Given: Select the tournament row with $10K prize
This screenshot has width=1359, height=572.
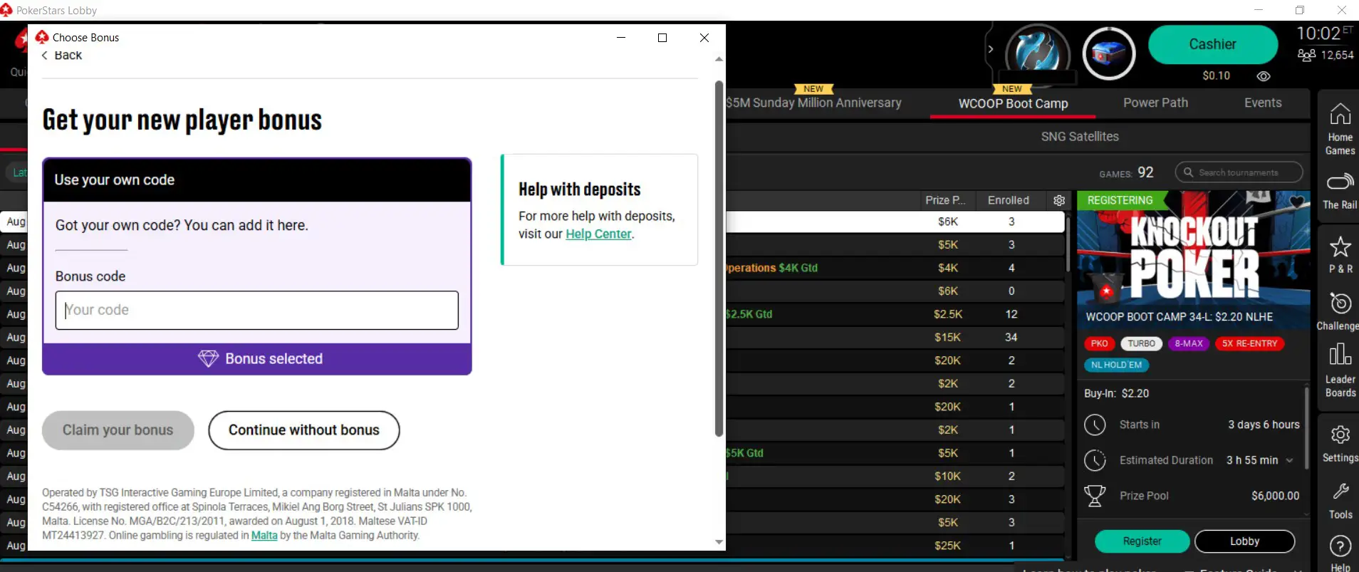Looking at the screenshot, I should [895, 477].
